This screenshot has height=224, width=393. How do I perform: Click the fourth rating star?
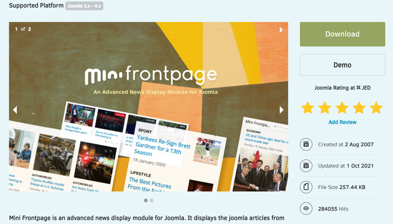click(359, 108)
